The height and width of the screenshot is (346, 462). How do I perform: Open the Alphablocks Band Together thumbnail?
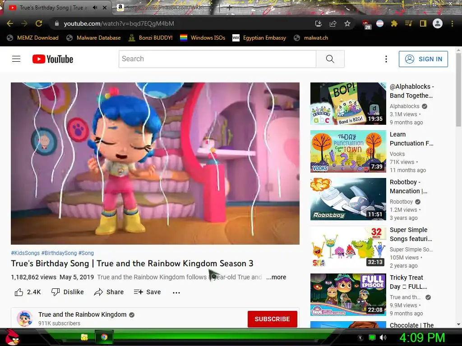click(x=348, y=104)
